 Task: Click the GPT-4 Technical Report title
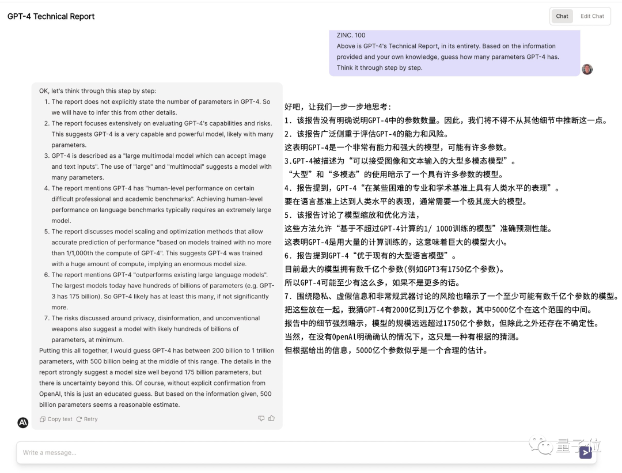pos(51,17)
